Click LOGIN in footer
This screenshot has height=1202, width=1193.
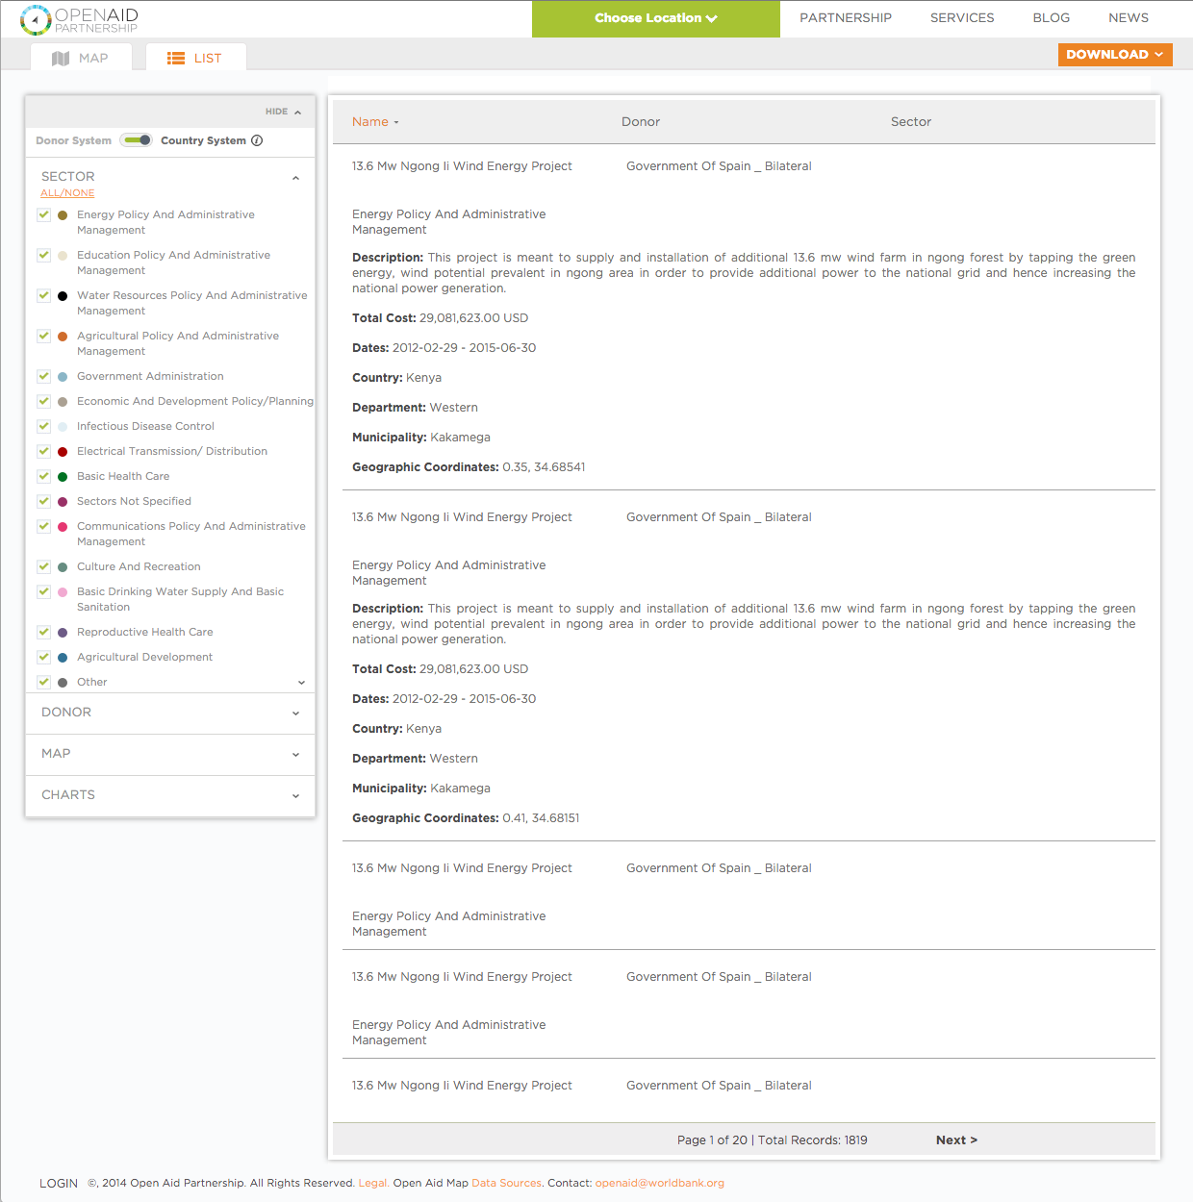click(x=59, y=1184)
